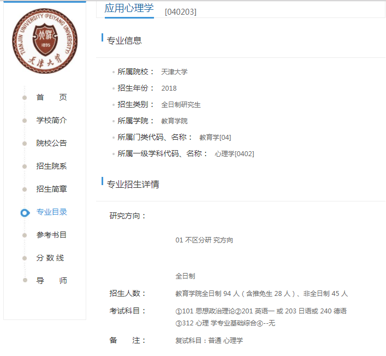Click the 教育学[04] discipline value
The image size is (386, 356).
tap(215, 138)
